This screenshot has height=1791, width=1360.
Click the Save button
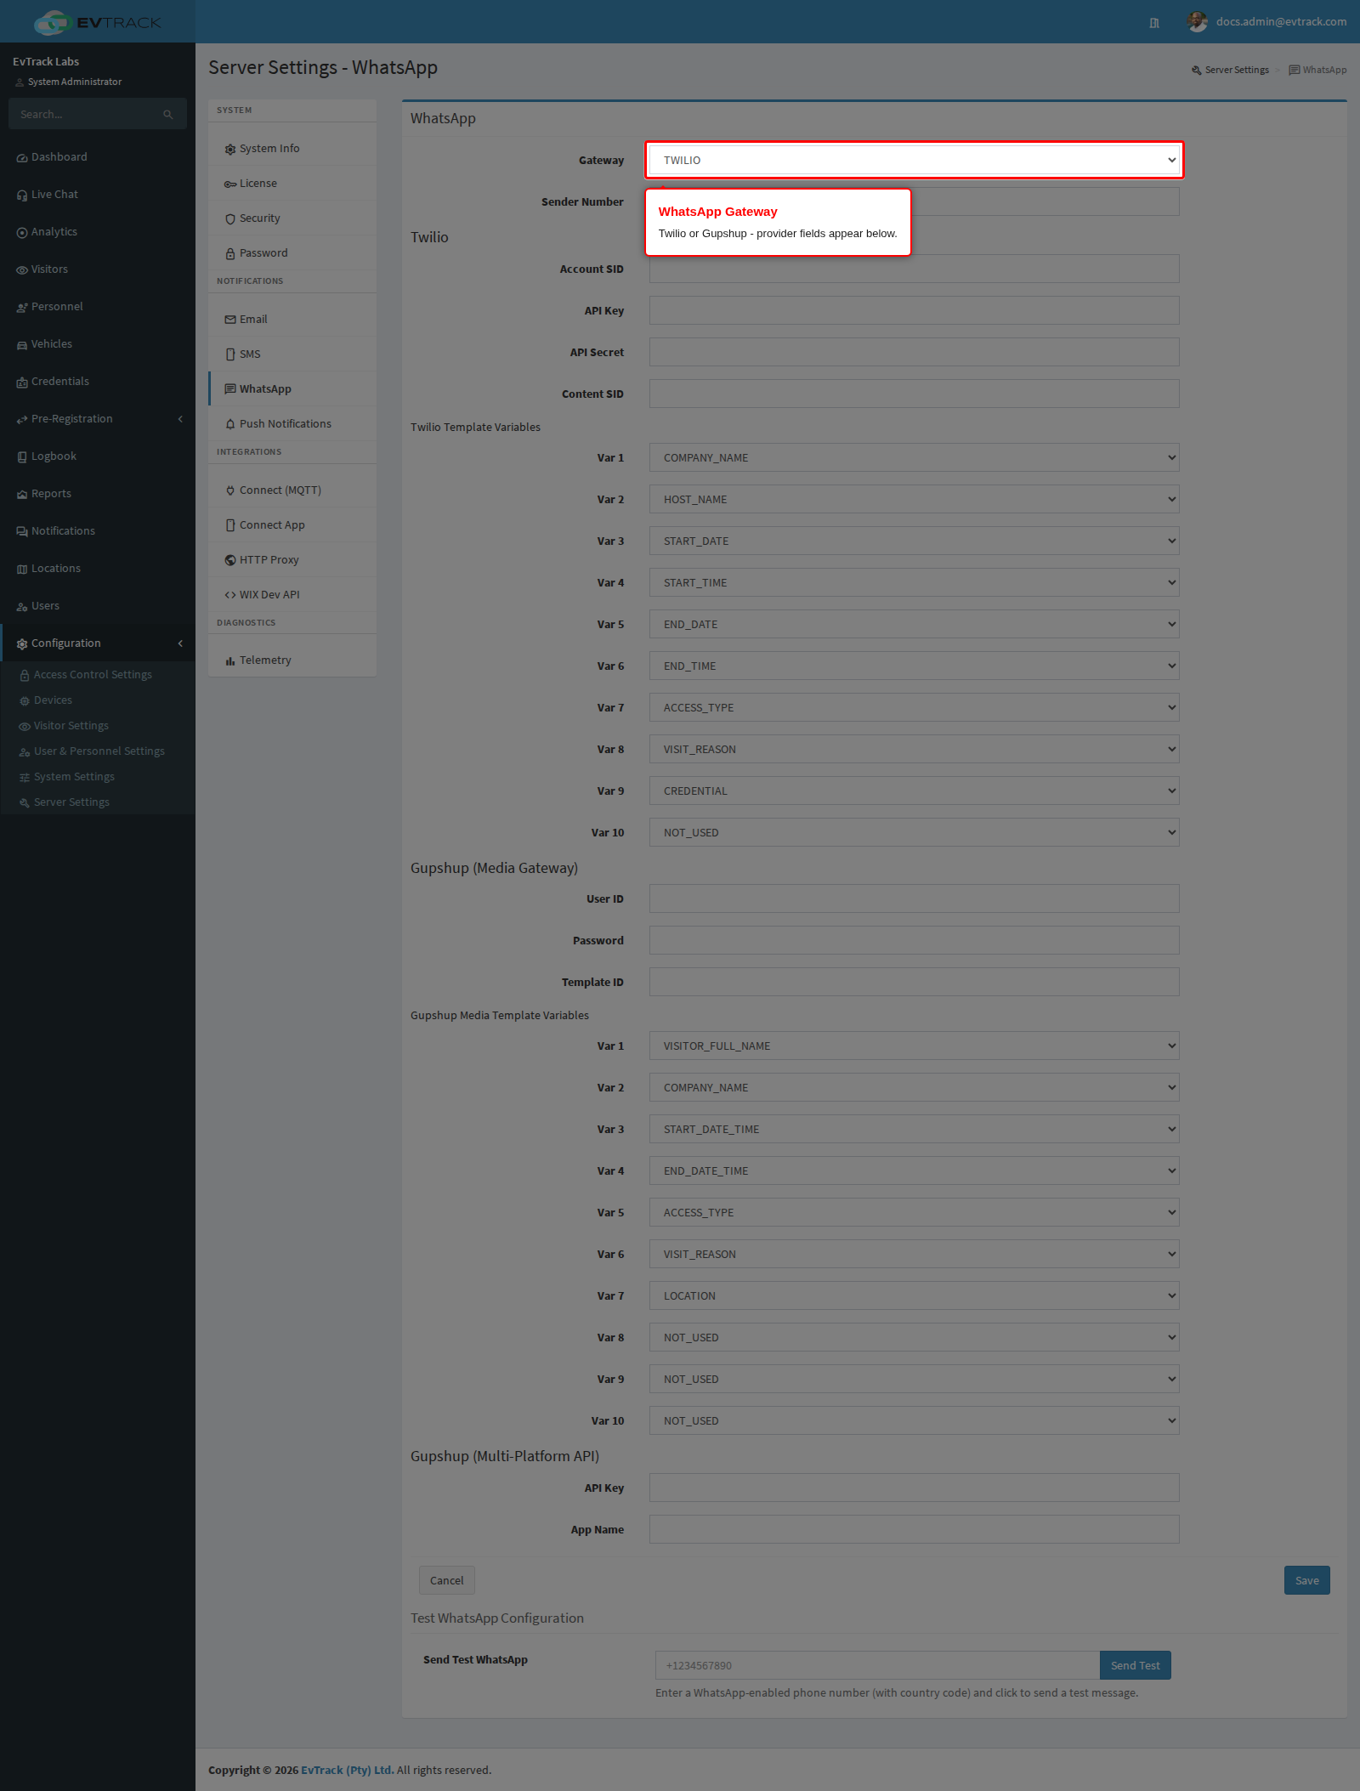pos(1307,1580)
